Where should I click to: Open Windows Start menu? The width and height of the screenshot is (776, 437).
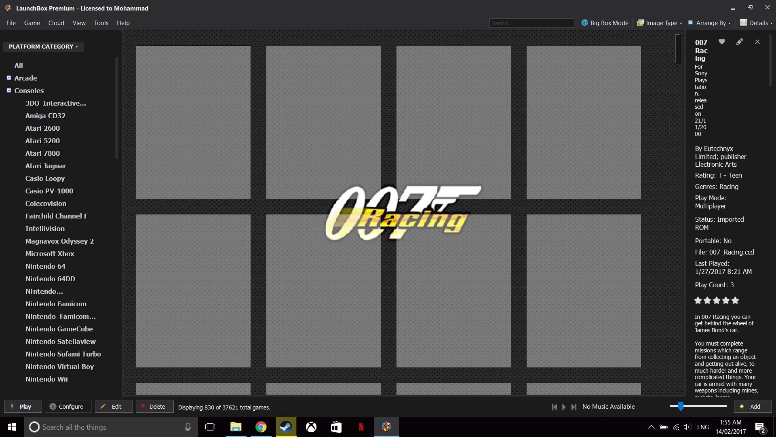pyautogui.click(x=12, y=427)
